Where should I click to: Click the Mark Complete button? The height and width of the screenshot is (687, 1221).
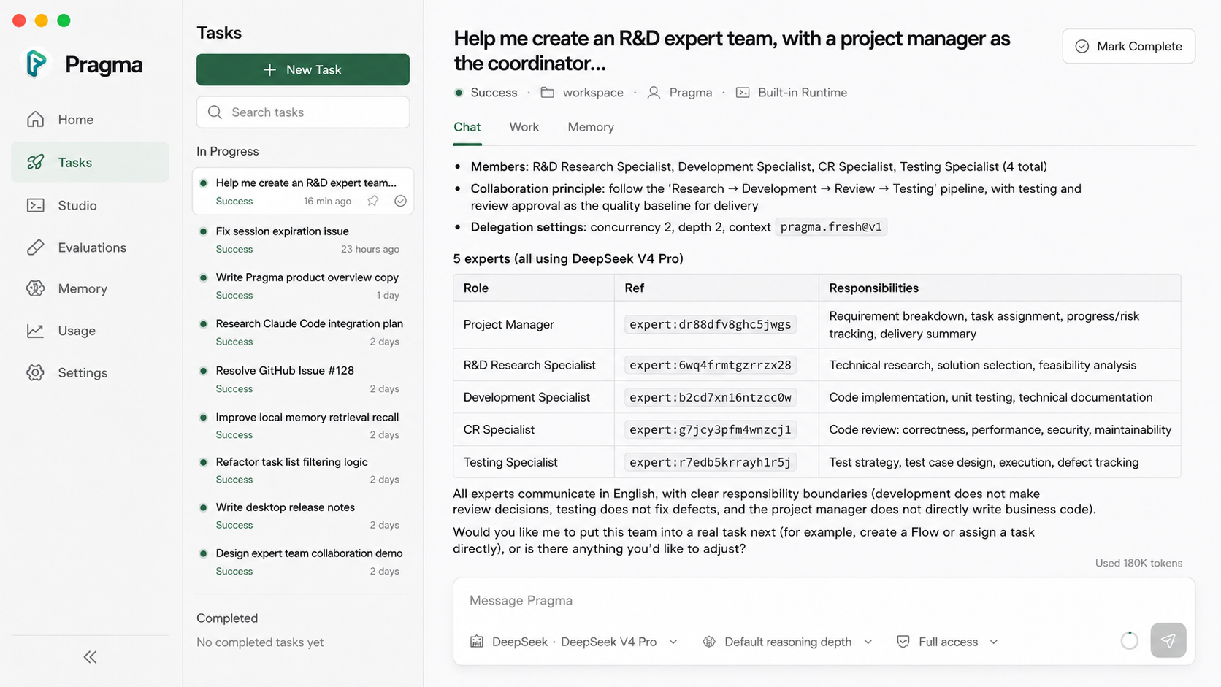(1129, 46)
